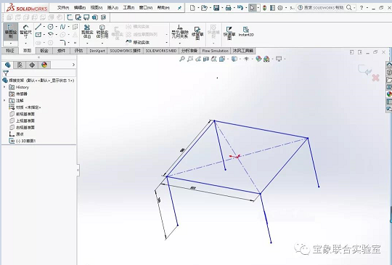
Task: Choose the Smart Dimension (智能尺寸) tool
Action: tap(25, 32)
